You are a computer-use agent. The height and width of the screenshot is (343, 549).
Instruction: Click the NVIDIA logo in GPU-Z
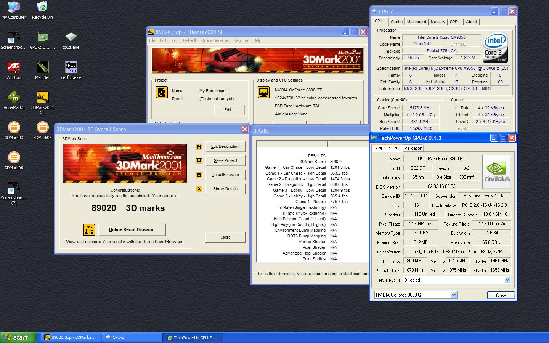pos(497,172)
